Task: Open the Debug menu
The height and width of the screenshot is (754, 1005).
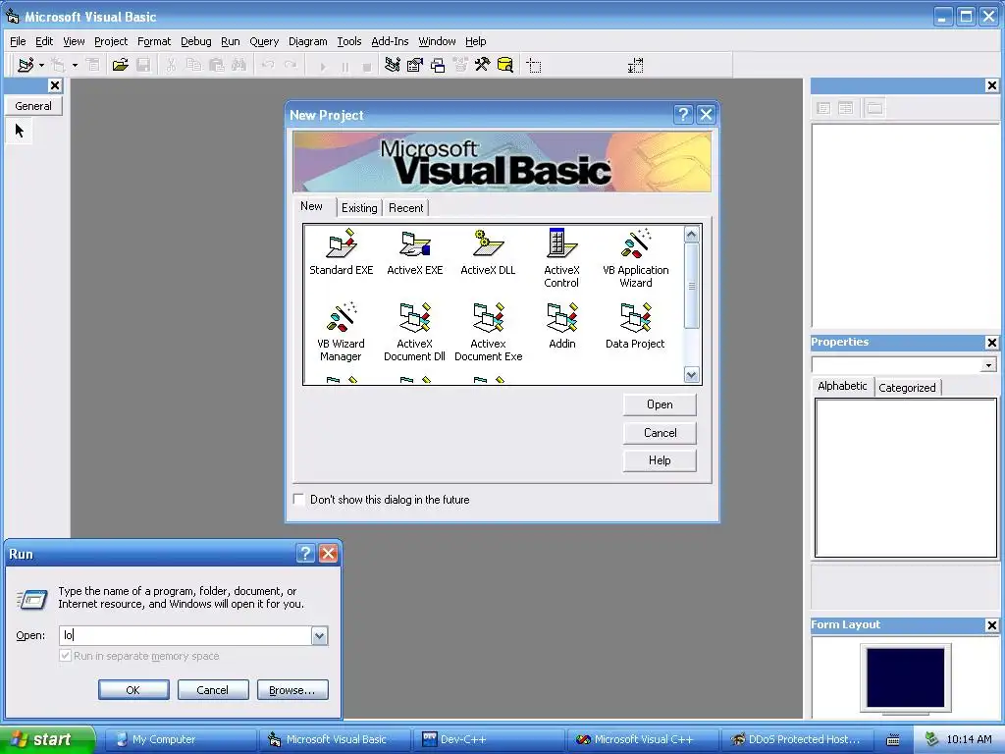Action: click(x=195, y=41)
